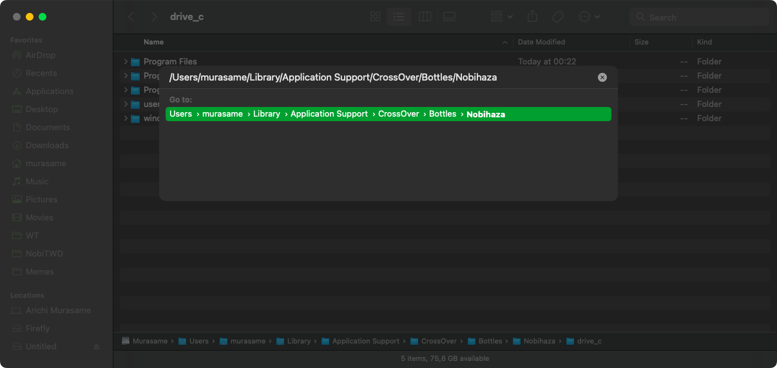Eject the Untitled volume
This screenshot has width=777, height=368.
click(x=96, y=347)
